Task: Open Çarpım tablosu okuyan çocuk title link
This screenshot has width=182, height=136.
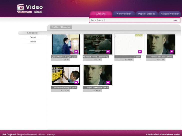Action: 64,57
